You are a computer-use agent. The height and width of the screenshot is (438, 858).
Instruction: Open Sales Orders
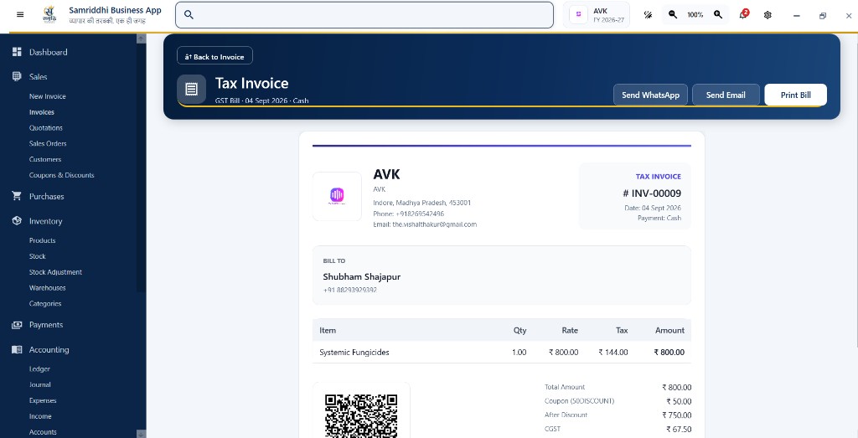tap(48, 143)
